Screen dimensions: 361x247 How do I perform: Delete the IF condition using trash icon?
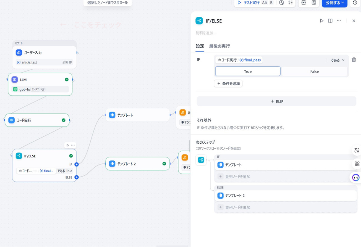(354, 60)
